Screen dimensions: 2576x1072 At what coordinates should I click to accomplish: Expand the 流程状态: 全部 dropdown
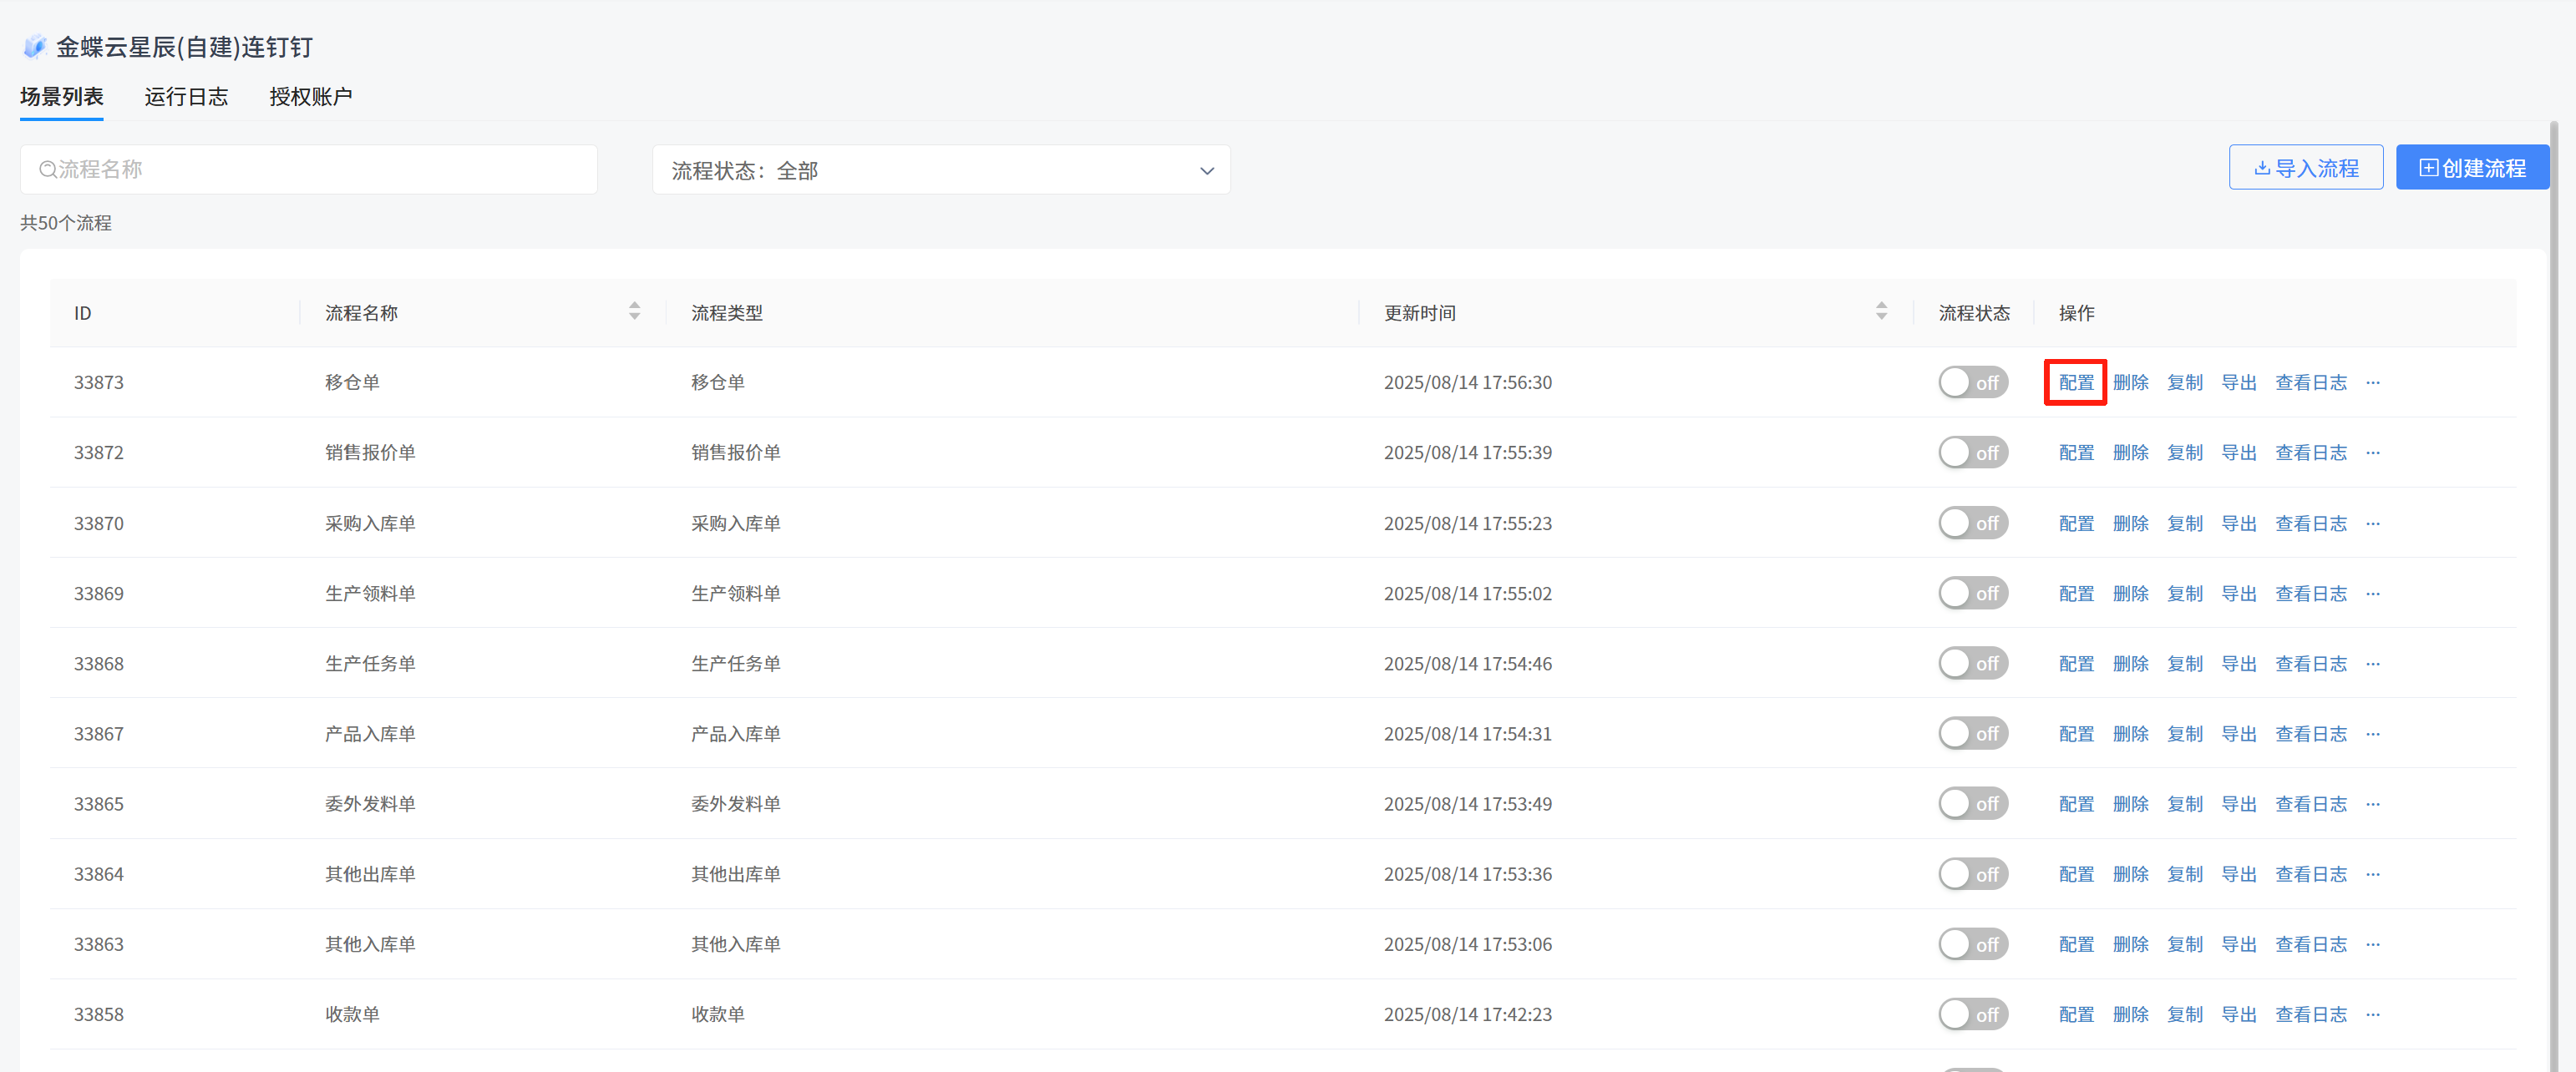(x=940, y=170)
